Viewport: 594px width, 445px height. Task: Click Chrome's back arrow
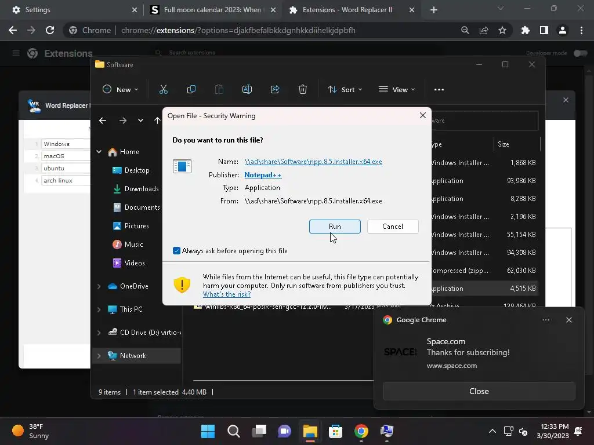13,30
